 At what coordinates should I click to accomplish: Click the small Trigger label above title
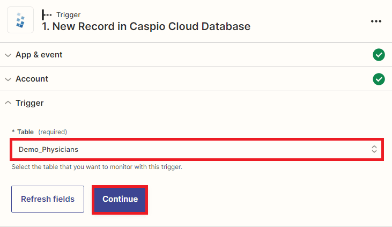pyautogui.click(x=68, y=14)
